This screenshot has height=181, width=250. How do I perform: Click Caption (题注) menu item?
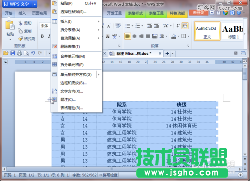pos(77,100)
